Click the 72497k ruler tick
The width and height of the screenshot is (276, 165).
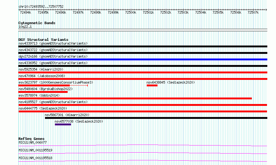78,12
